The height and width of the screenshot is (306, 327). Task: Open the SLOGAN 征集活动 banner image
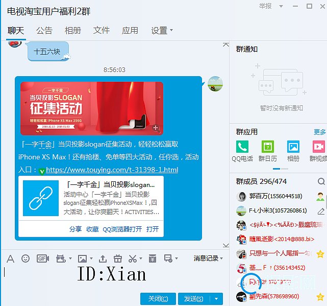click(92, 108)
